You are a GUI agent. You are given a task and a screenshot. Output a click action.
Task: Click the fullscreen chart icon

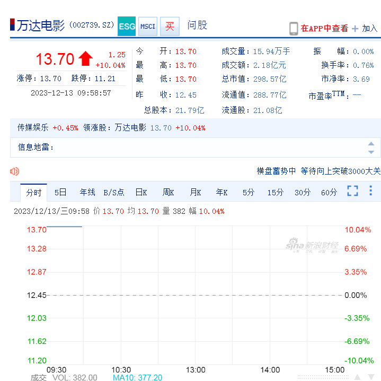[352, 190]
